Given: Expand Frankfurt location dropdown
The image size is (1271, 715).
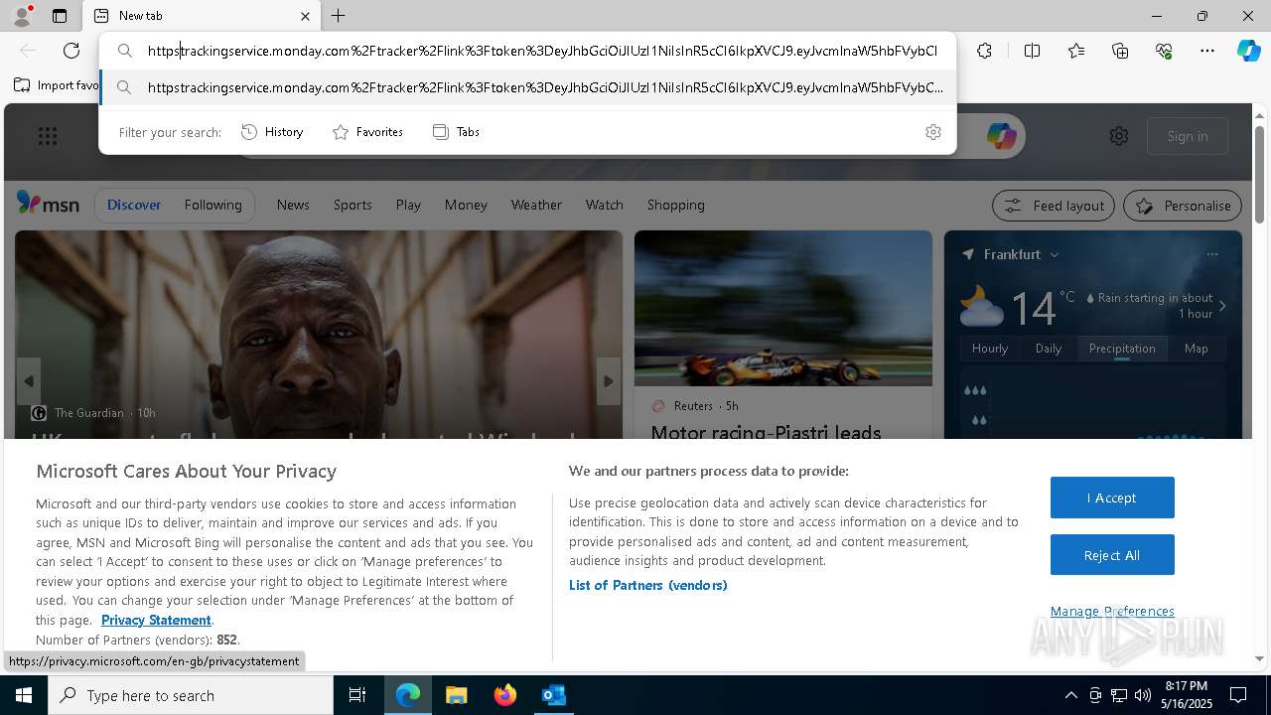Looking at the screenshot, I should point(1054,254).
